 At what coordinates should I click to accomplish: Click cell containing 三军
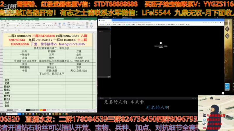click(52, 55)
